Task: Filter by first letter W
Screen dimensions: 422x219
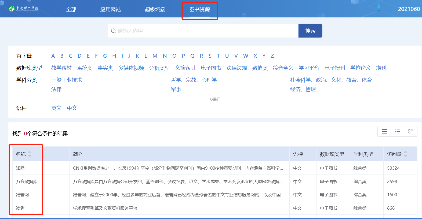Action: pos(246,56)
